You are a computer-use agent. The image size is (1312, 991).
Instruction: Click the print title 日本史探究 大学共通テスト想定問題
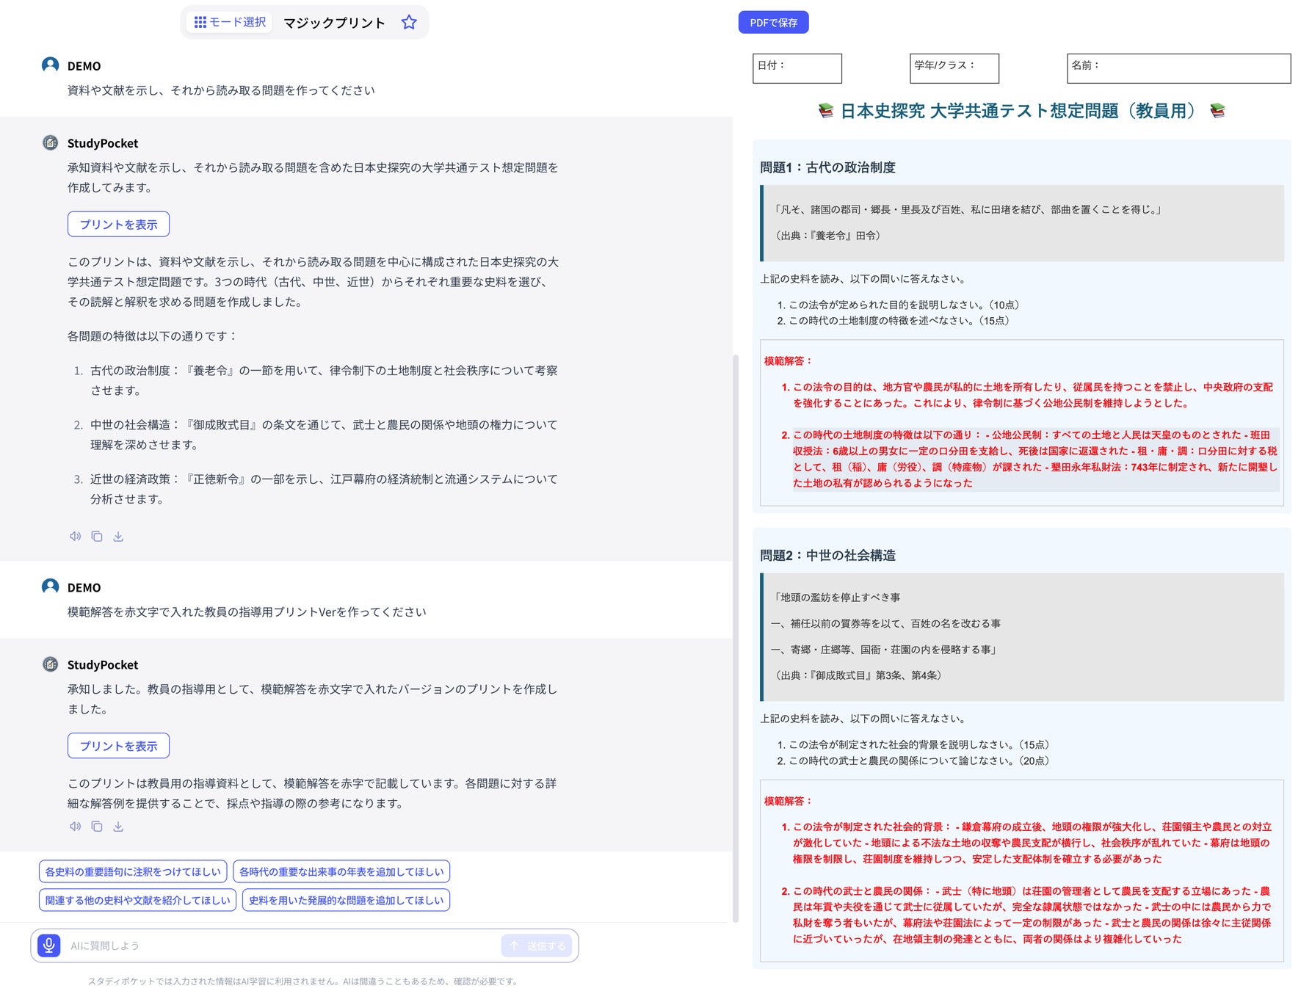click(1021, 111)
